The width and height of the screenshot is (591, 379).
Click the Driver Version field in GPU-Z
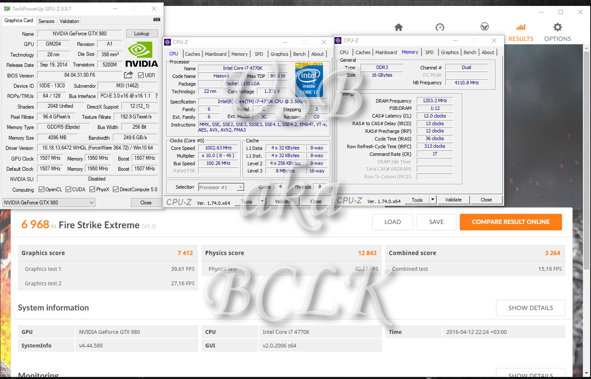98,148
